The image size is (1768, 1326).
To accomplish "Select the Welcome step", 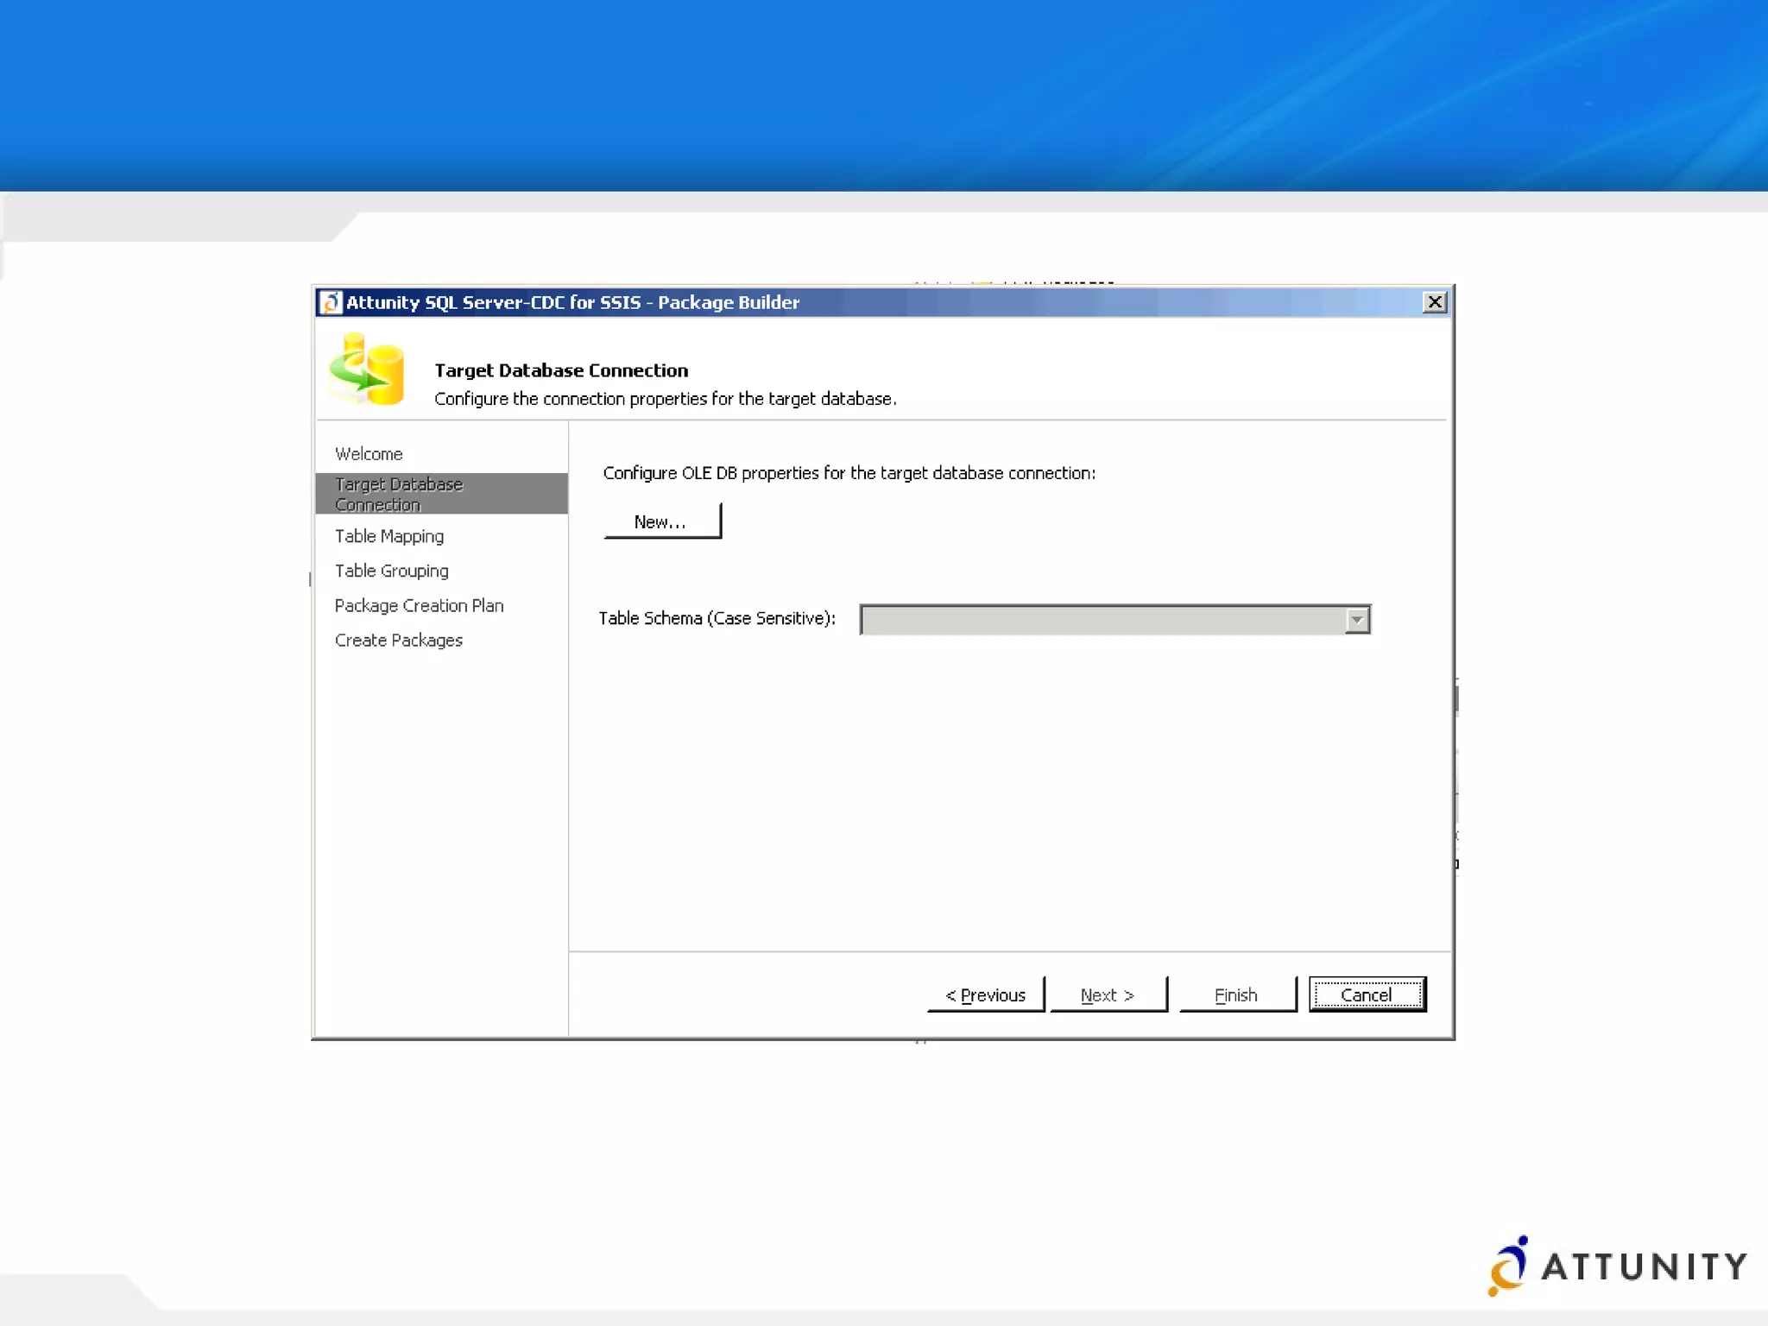I will coord(369,454).
